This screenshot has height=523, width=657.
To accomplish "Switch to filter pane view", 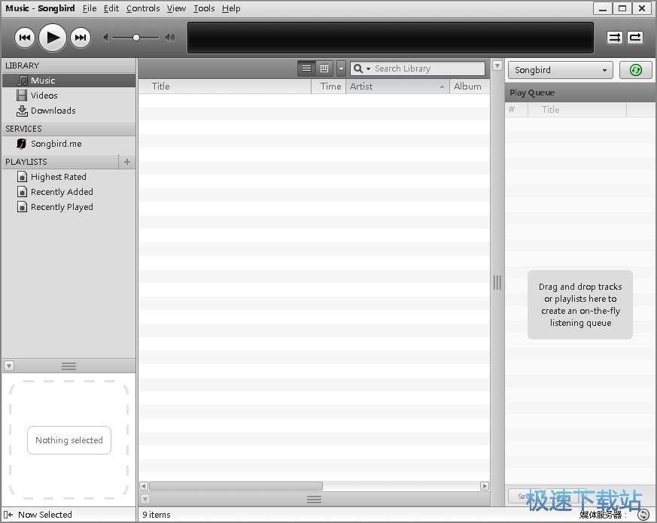I will [x=324, y=68].
